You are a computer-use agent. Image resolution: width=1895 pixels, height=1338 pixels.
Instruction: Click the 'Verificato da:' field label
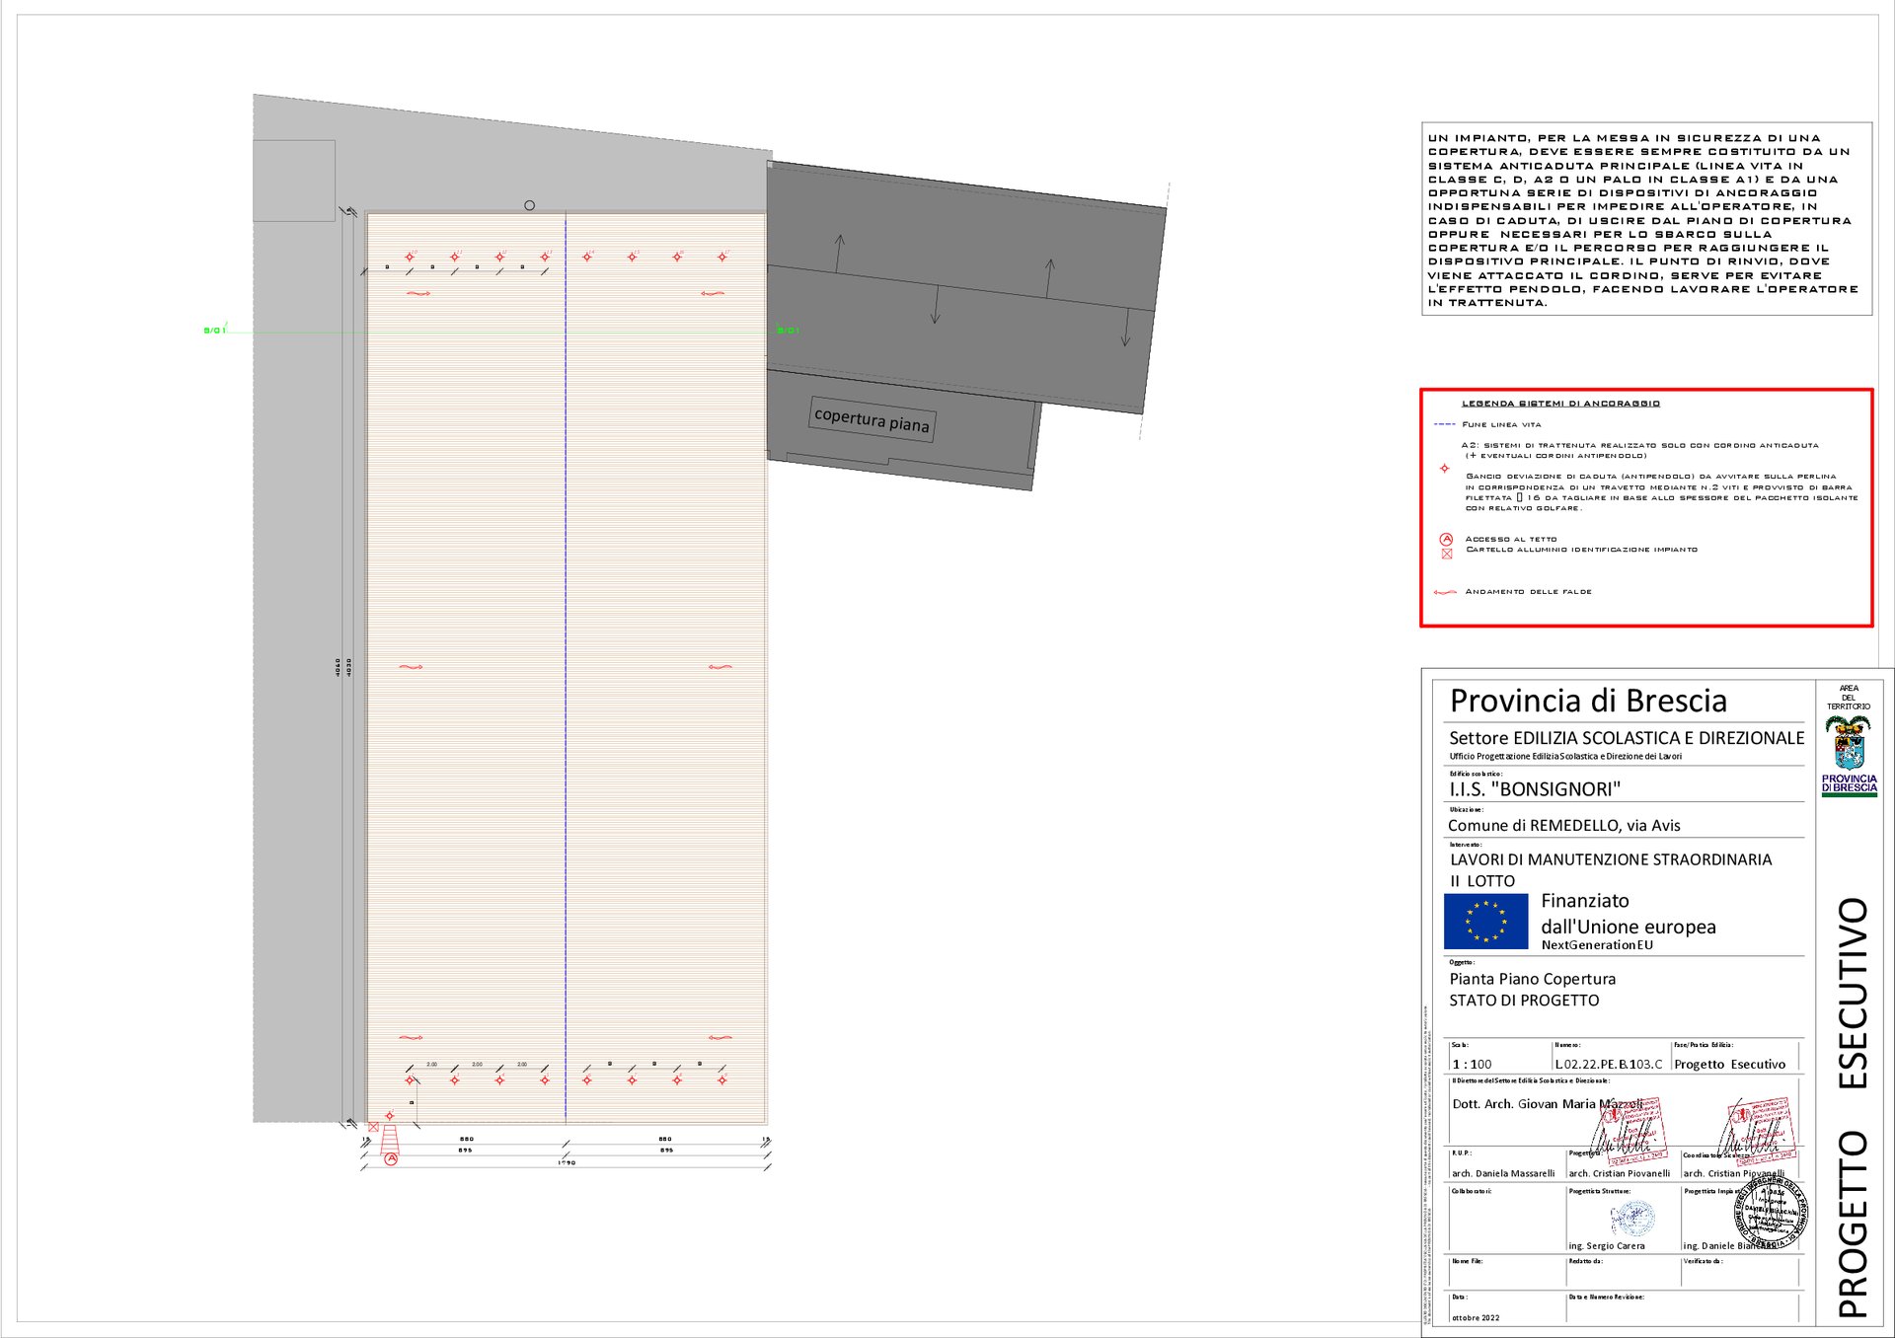[x=1704, y=1261]
